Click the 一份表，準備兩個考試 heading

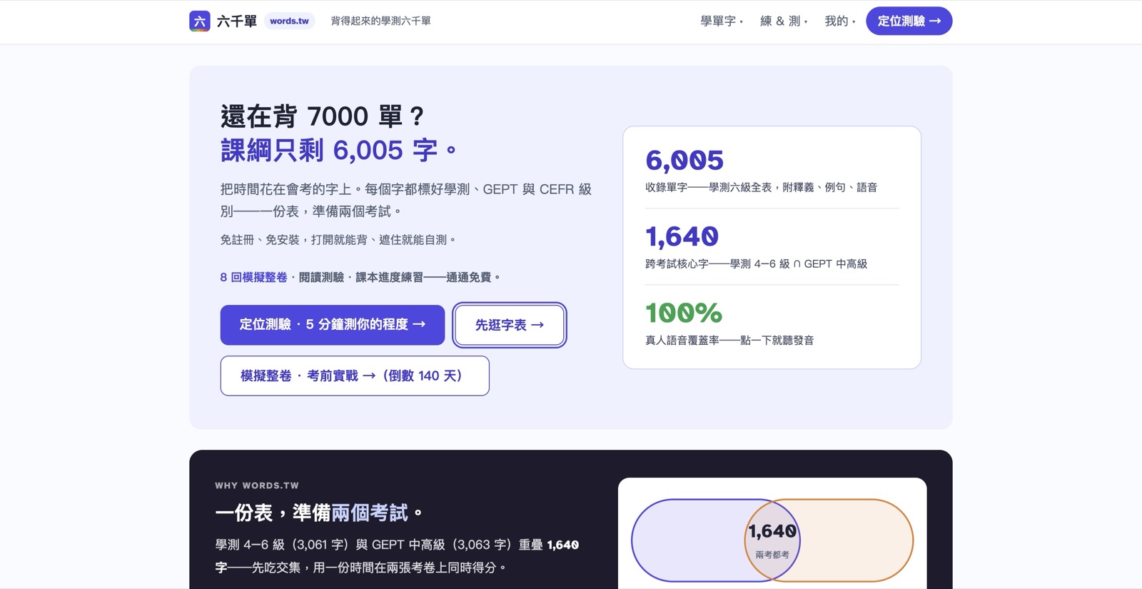(319, 513)
